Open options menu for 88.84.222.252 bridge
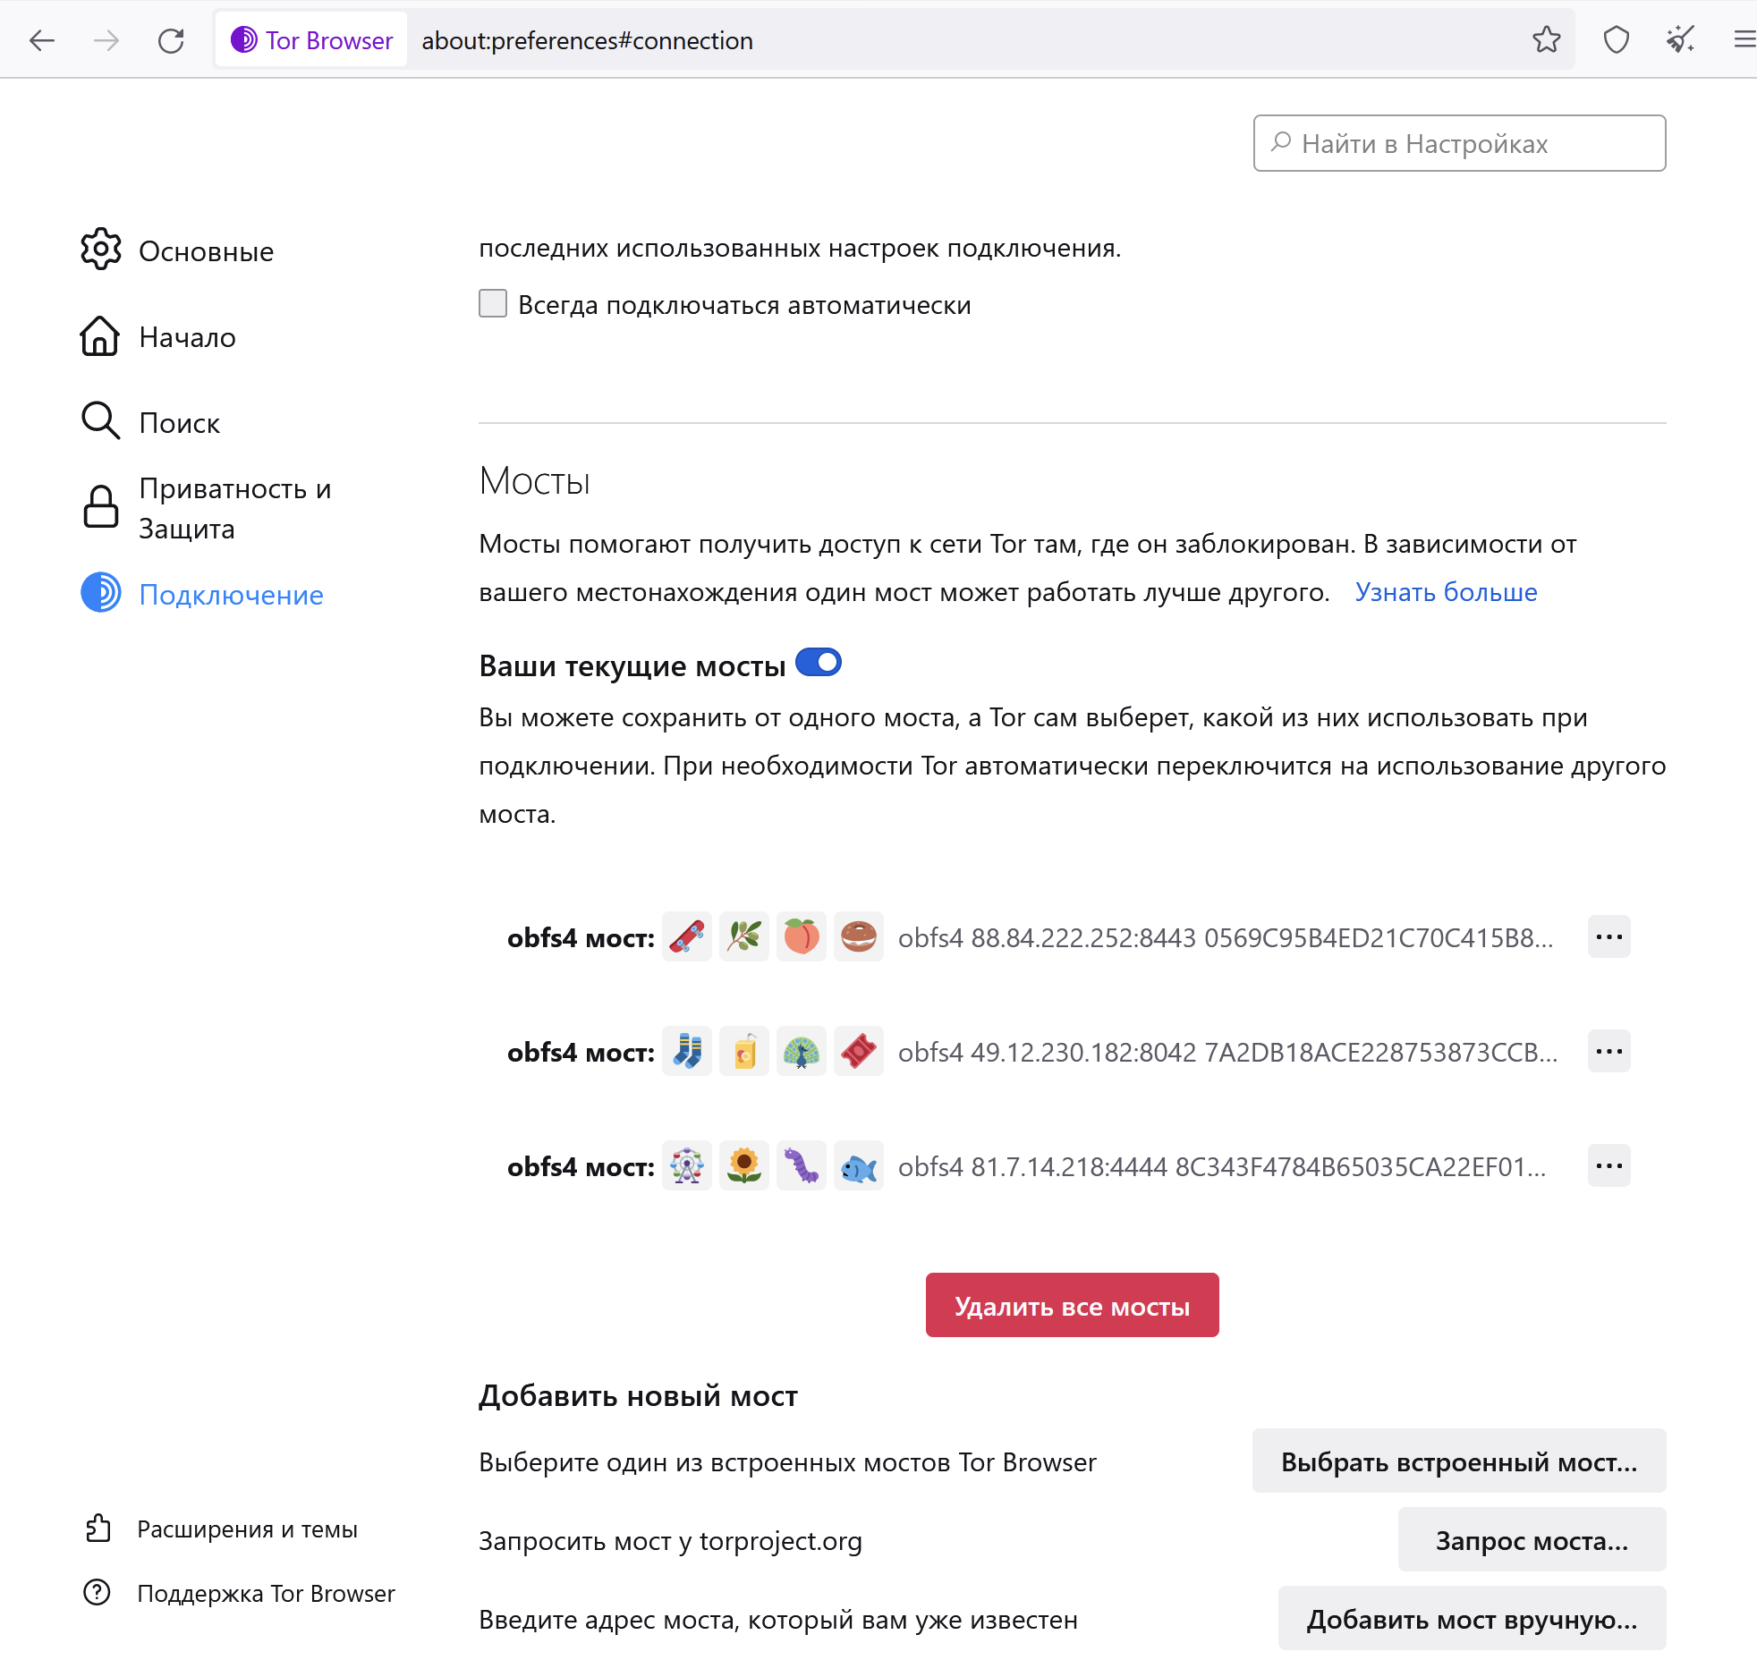The image size is (1757, 1660). pos(1608,936)
